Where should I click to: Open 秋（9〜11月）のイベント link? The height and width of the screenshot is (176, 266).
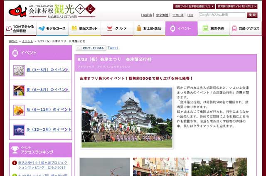(x=49, y=110)
